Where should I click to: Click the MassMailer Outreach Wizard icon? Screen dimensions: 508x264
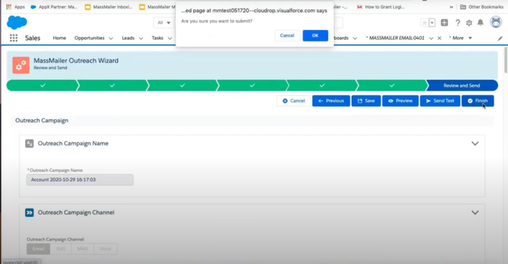tap(21, 65)
